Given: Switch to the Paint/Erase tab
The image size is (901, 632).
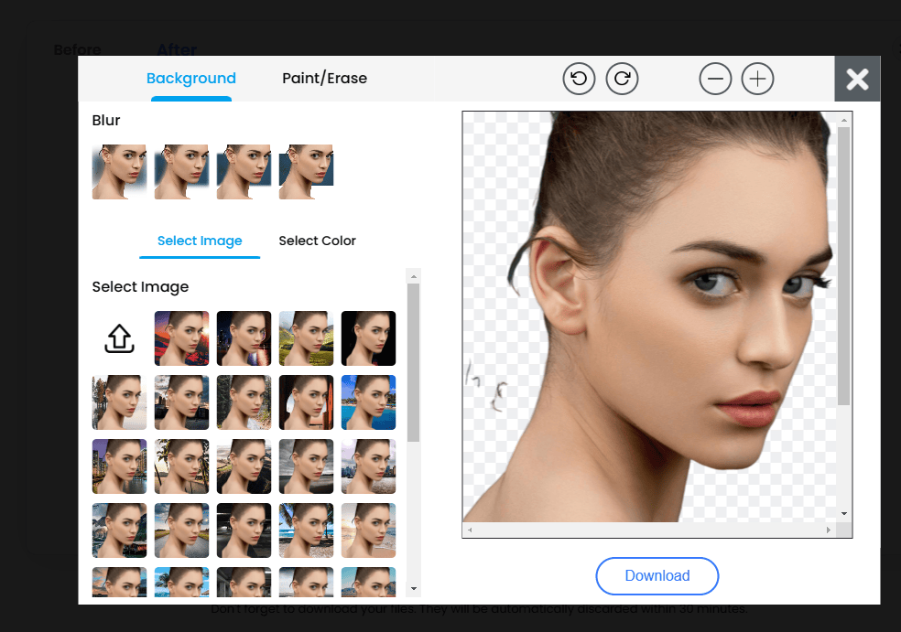Looking at the screenshot, I should point(324,79).
